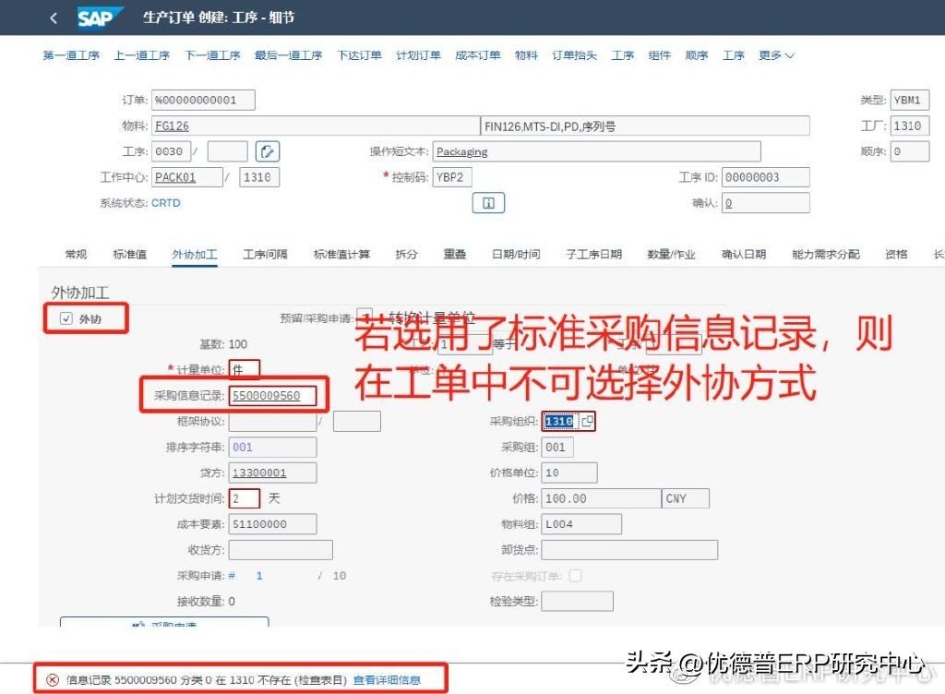The height and width of the screenshot is (694, 945).
Task: Select 下达订单 in the top menu bar
Action: [x=359, y=55]
